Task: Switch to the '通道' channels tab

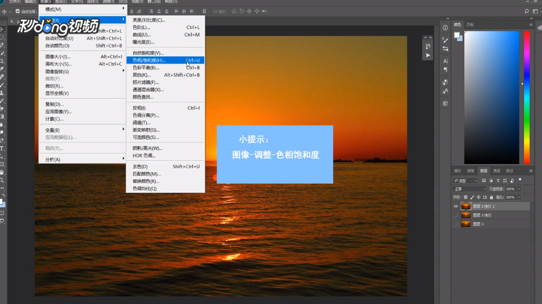Action: (496, 171)
